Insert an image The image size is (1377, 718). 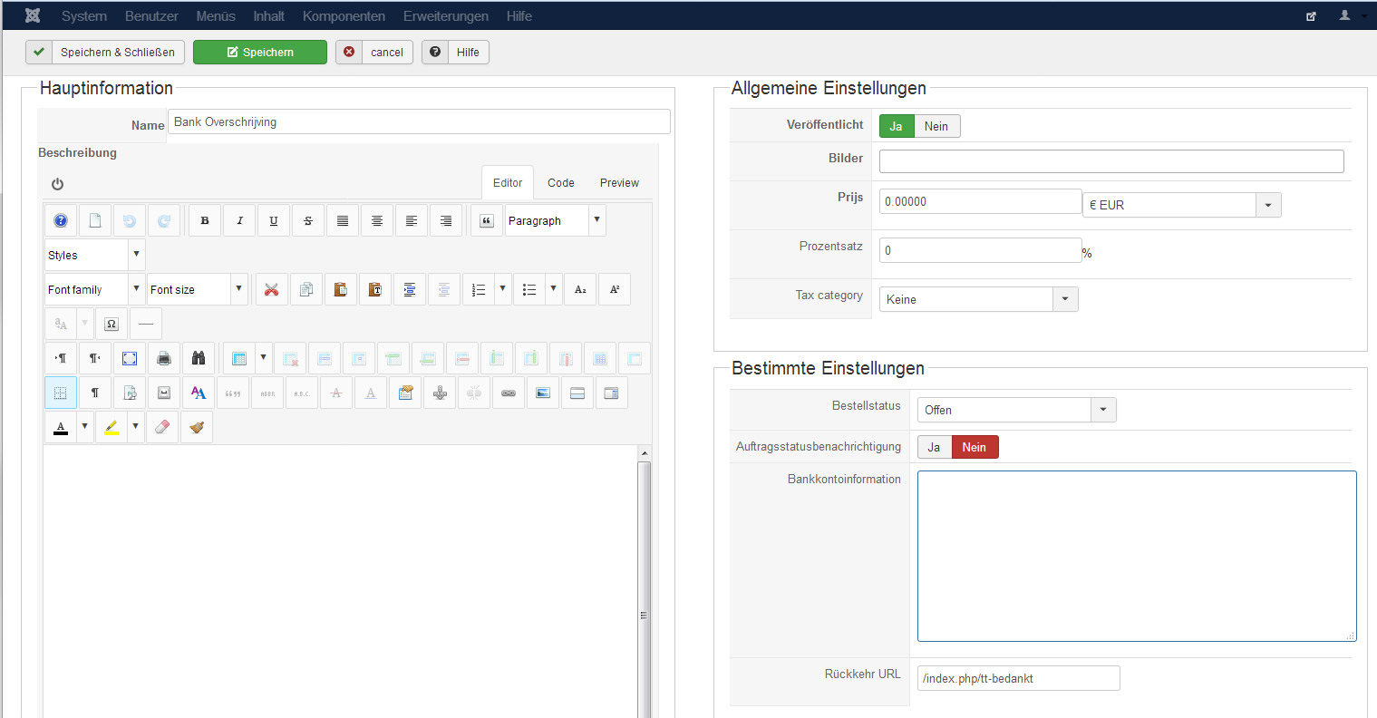pos(543,393)
